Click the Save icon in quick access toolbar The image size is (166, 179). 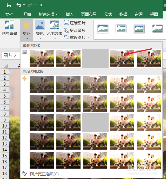[x=9, y=5]
